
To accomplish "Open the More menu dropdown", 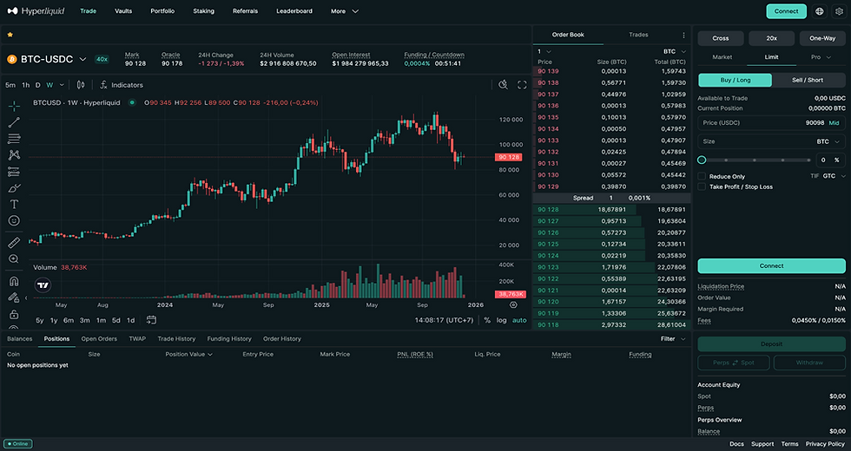I will [345, 10].
